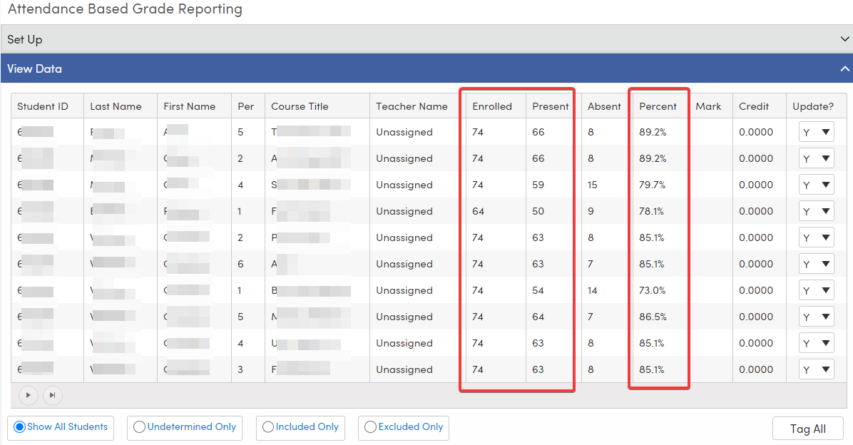Click Absent value 14
This screenshot has width=853, height=445.
(593, 290)
